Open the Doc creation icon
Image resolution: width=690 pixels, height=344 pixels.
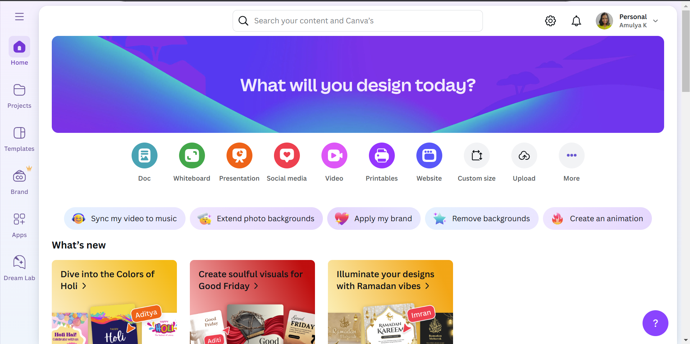(145, 155)
